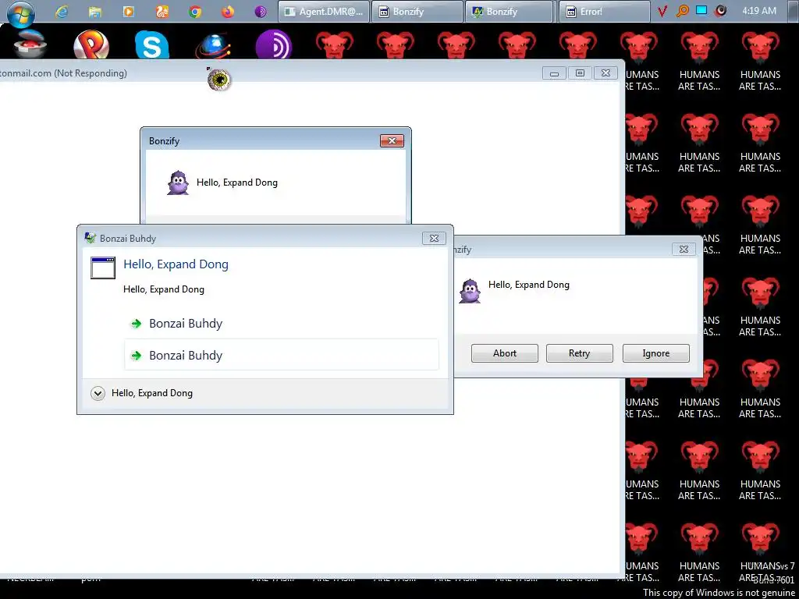This screenshot has height=599, width=799.
Task: Click Hello, Expand Dong text in Abort/Retry dialog
Action: 529,285
